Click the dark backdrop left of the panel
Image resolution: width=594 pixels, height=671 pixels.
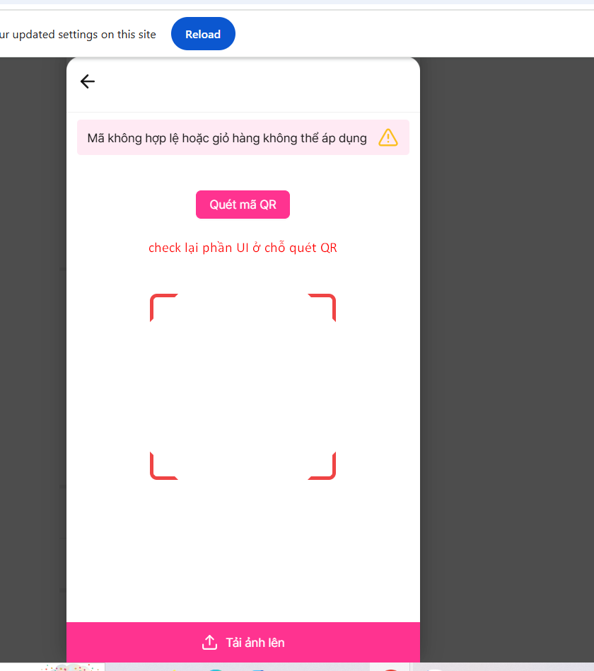[33, 354]
